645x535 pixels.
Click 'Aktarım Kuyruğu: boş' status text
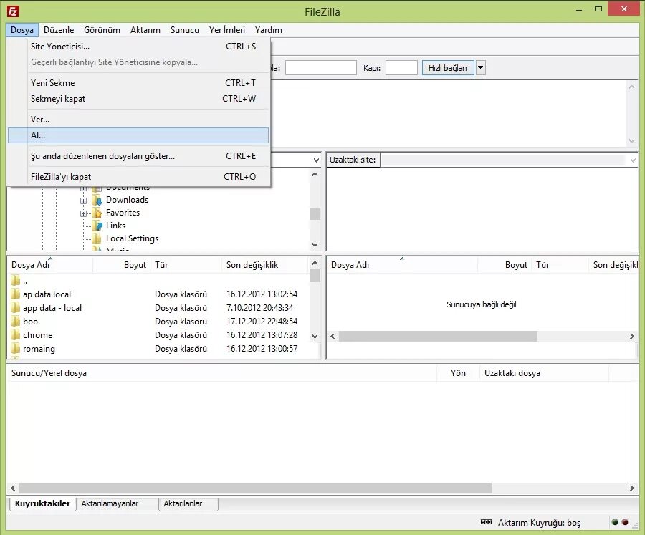[539, 523]
